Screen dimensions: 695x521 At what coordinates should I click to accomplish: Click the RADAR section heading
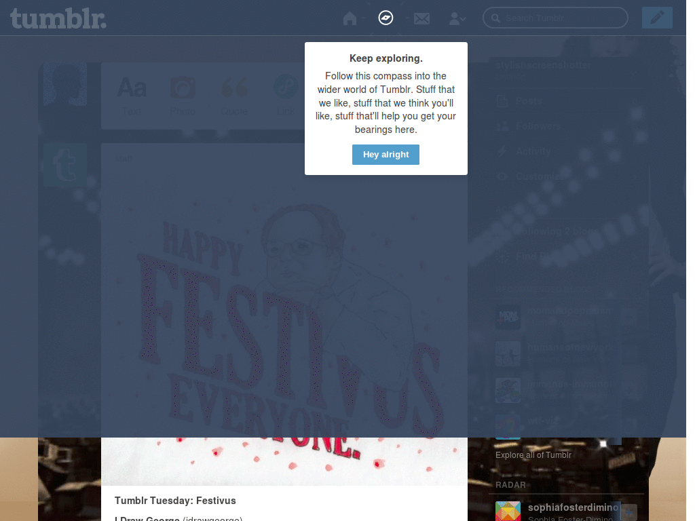tap(510, 485)
